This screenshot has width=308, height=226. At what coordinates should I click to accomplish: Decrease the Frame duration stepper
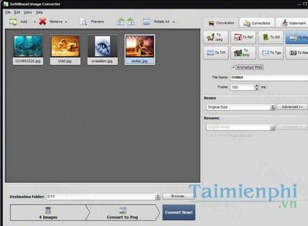[x=257, y=89]
